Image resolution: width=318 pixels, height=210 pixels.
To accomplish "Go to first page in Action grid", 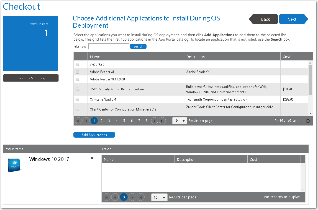I will [107, 197].
